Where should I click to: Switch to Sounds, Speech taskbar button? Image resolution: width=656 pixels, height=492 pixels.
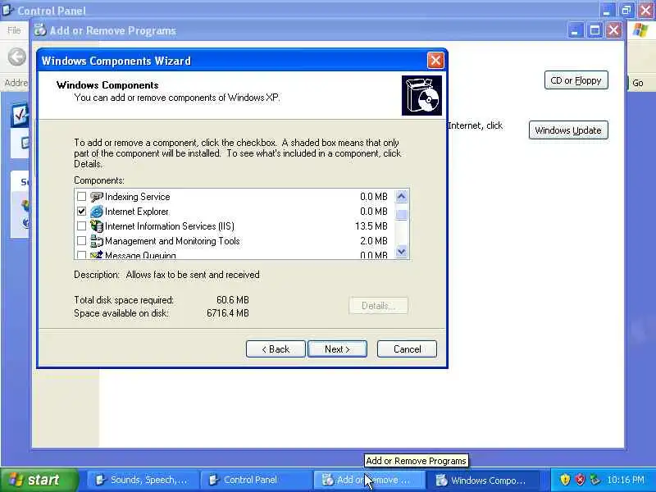click(142, 480)
